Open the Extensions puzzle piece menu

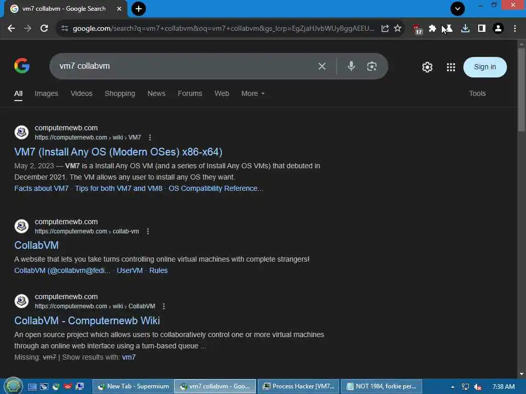point(433,29)
